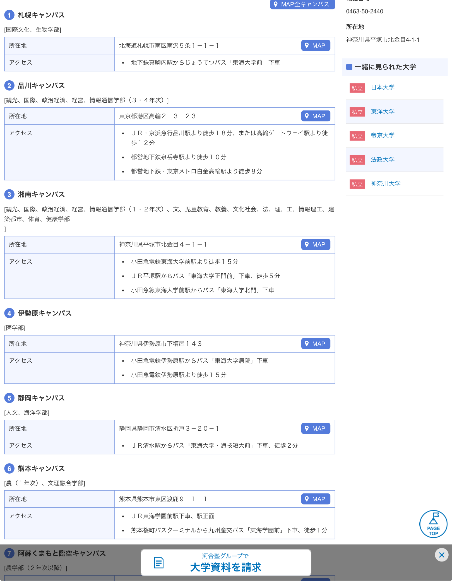This screenshot has width=452, height=581.
Task: Click the 私立 badge next to 法政大学
Action: click(x=357, y=160)
